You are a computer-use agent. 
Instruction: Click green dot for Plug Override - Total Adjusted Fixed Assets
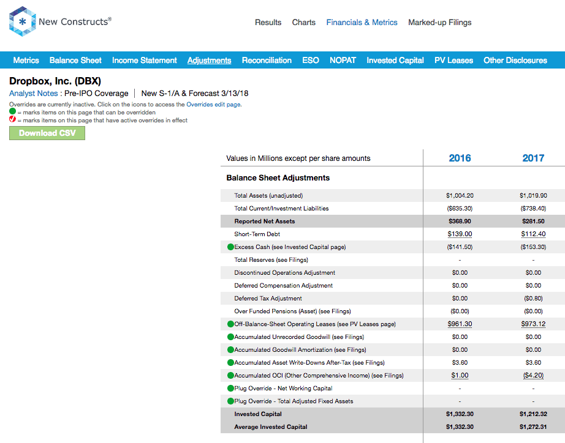(230, 401)
